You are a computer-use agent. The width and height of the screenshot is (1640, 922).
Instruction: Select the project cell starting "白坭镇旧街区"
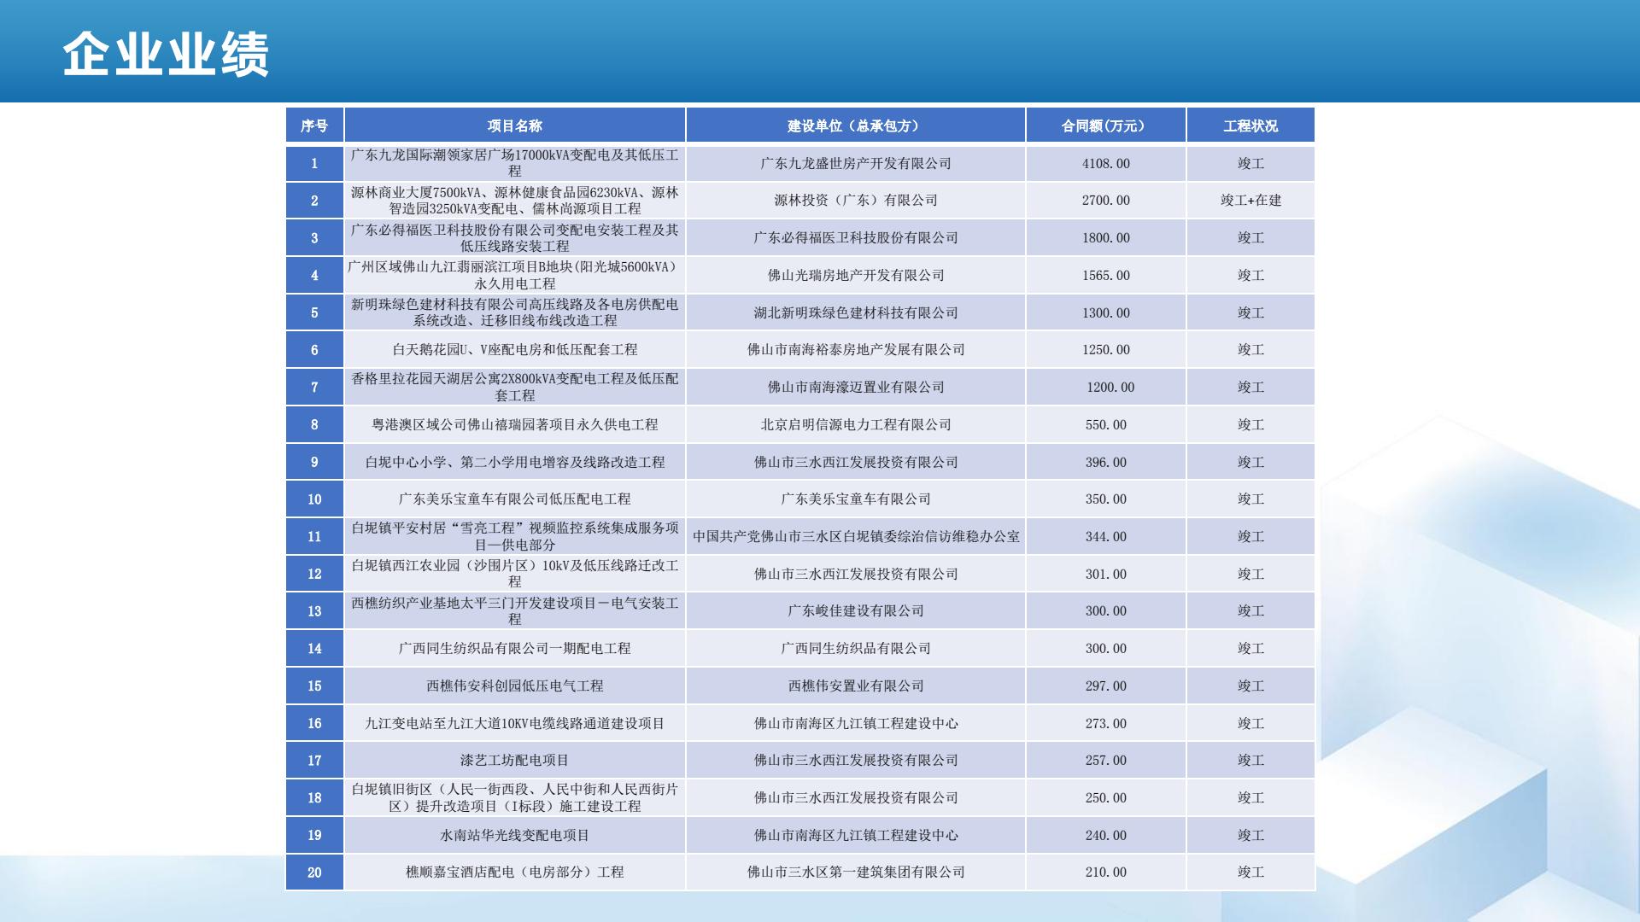(x=515, y=797)
